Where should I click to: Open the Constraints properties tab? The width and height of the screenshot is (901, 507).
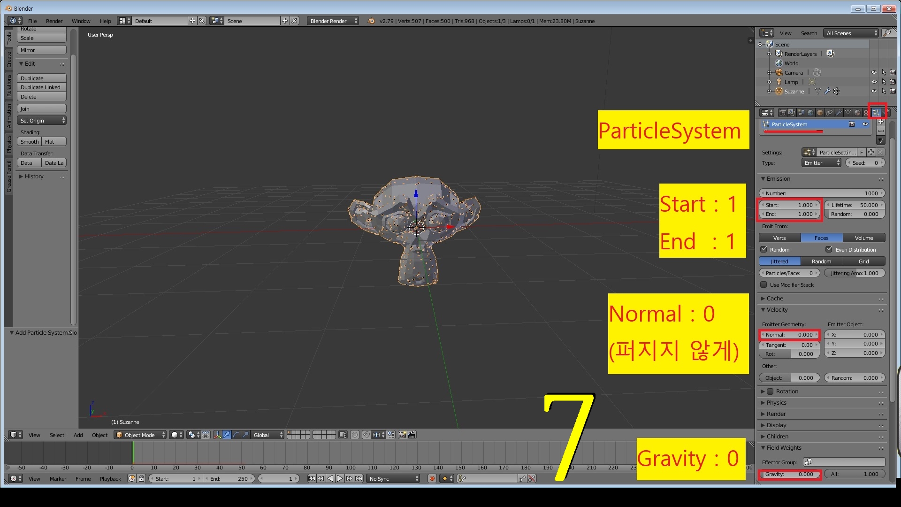[829, 113]
